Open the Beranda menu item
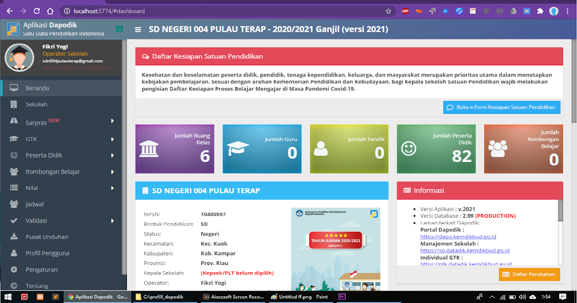Viewport: 577px width, 303px height. pyautogui.click(x=61, y=88)
